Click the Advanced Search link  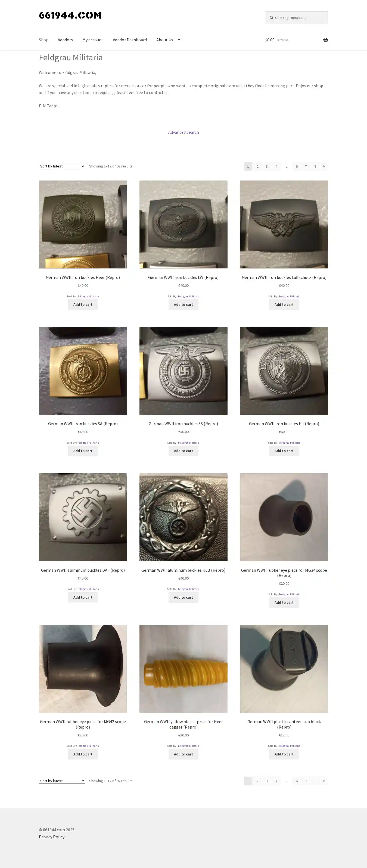(x=183, y=132)
